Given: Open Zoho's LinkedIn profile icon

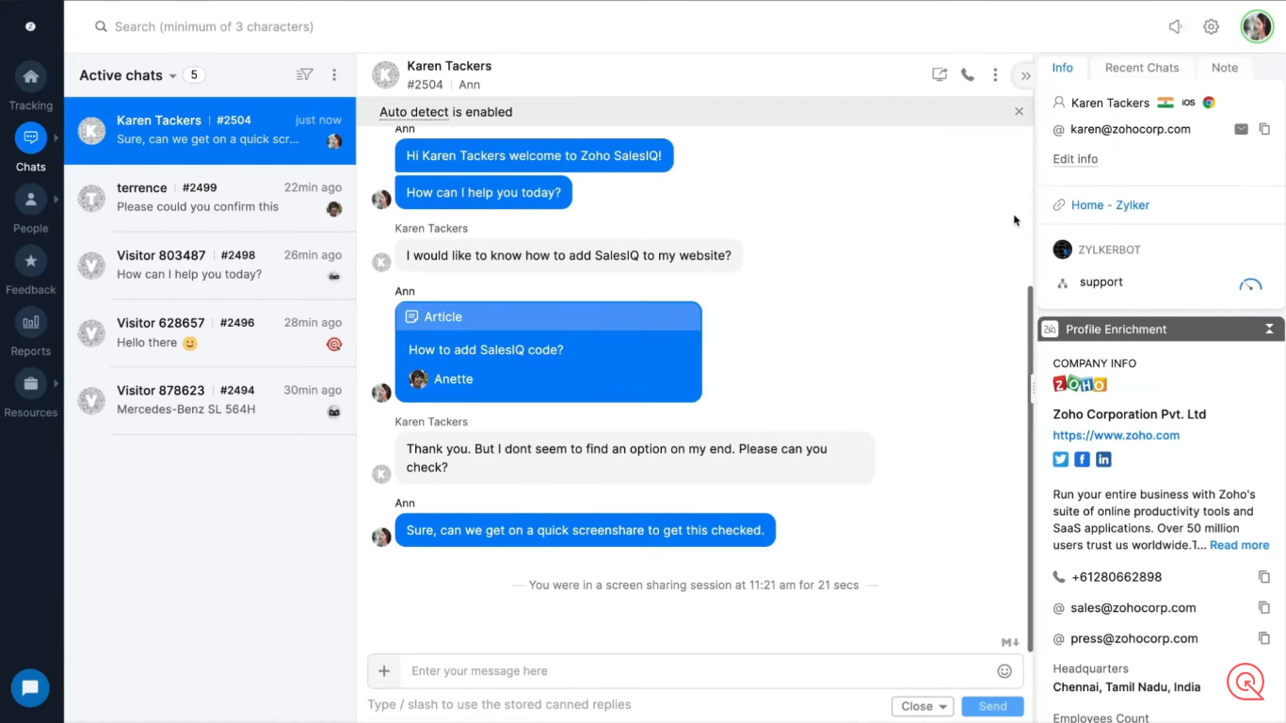Looking at the screenshot, I should [1104, 459].
